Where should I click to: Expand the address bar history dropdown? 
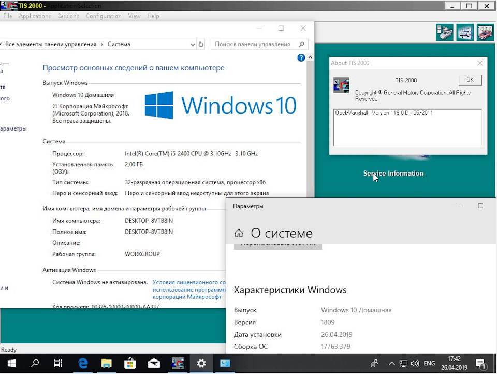[x=193, y=45]
